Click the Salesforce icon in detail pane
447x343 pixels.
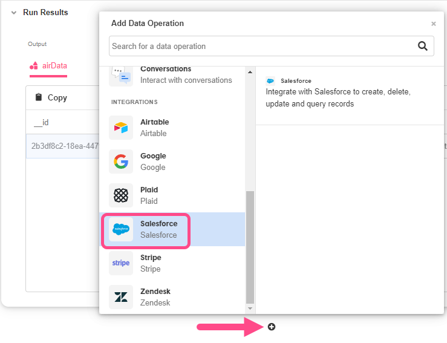(x=270, y=81)
